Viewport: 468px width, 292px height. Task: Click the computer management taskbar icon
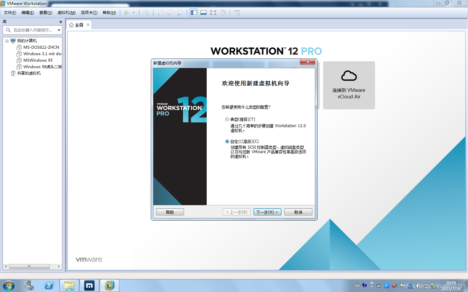[29, 286]
